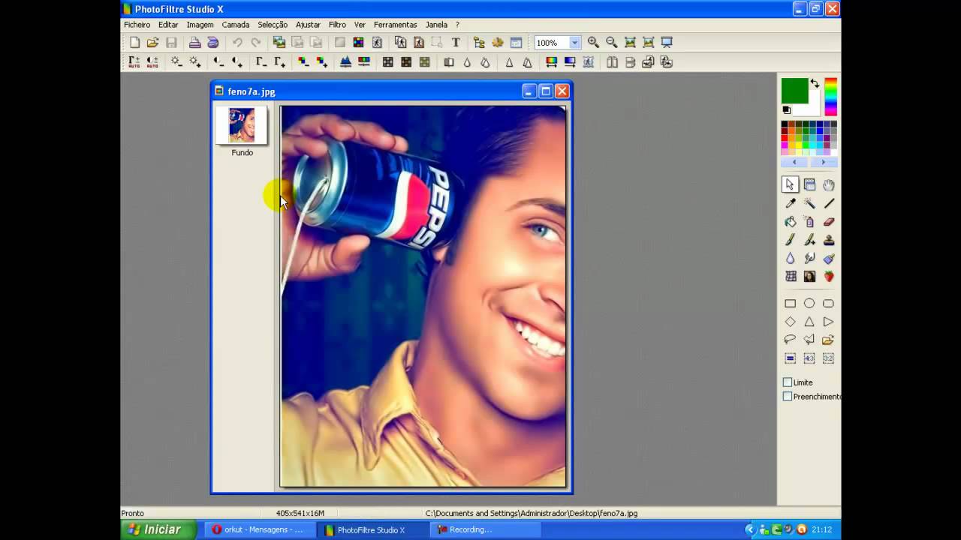Zoom in with the magnifier plus icon
Image resolution: width=961 pixels, height=540 pixels.
click(593, 43)
